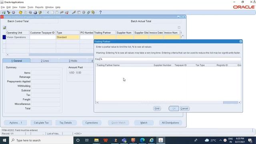Screen dimensions: 256x144
Task: Show hidden icons in system tray
Action: pos(220,140)
